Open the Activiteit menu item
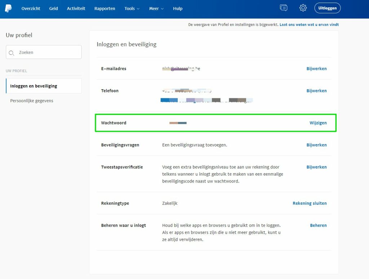This screenshot has height=279, width=369. [76, 9]
